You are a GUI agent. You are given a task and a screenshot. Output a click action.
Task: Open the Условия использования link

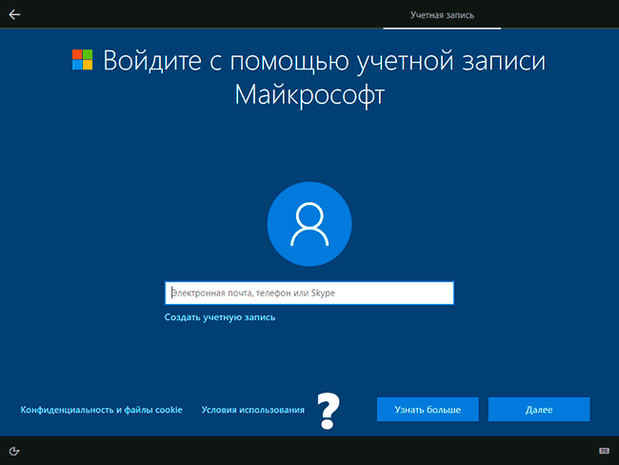253,410
